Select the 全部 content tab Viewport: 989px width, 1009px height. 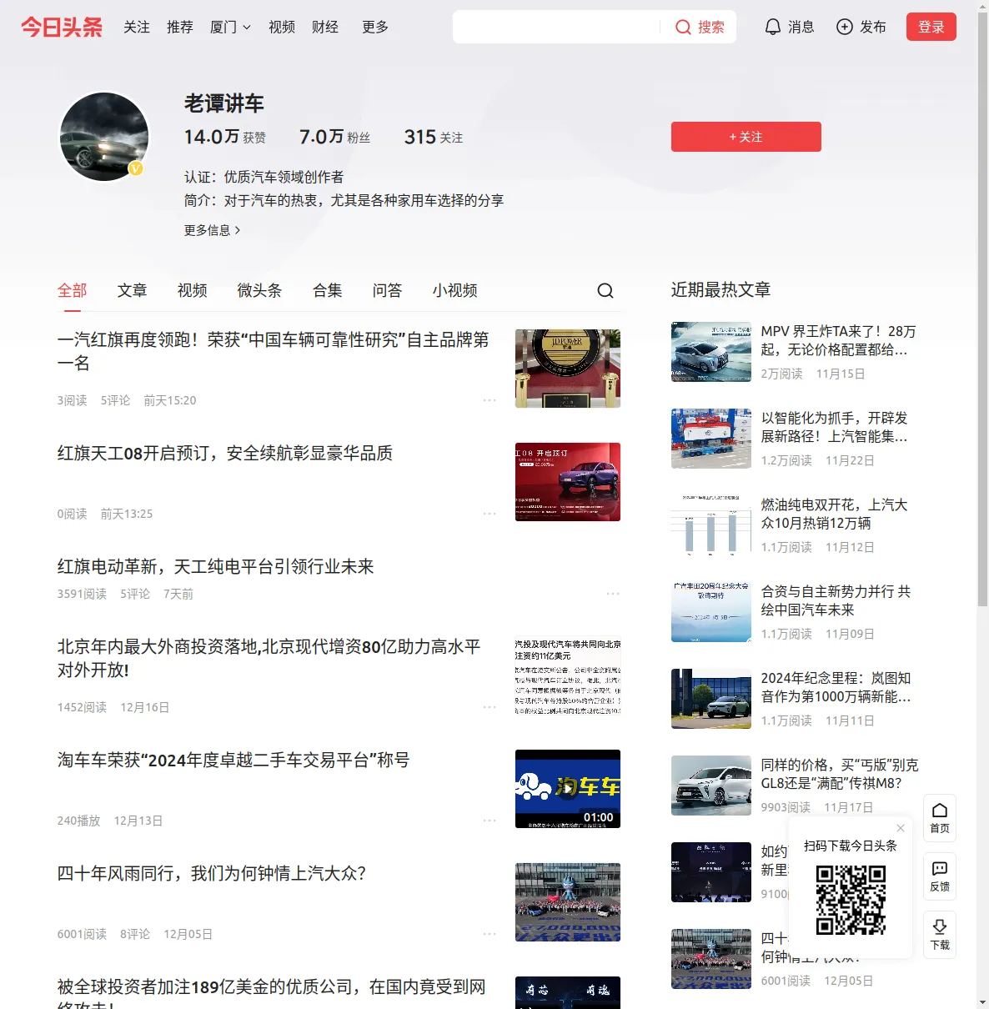coord(73,290)
